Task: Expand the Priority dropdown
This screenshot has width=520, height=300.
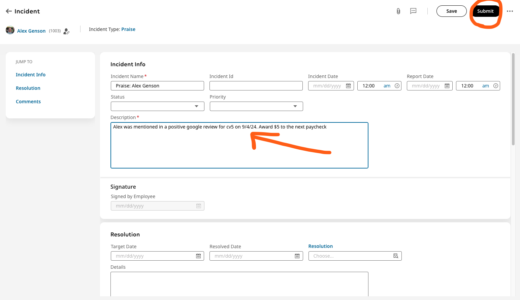Action: pos(256,106)
